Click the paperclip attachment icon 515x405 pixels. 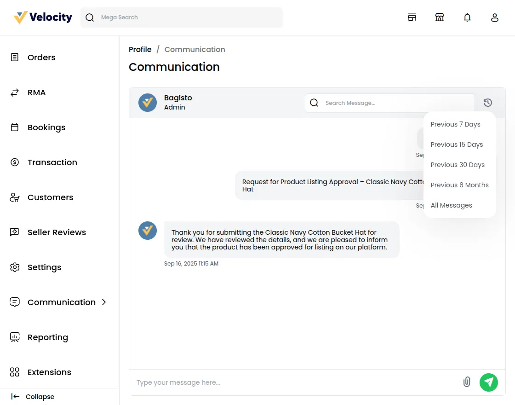click(466, 382)
